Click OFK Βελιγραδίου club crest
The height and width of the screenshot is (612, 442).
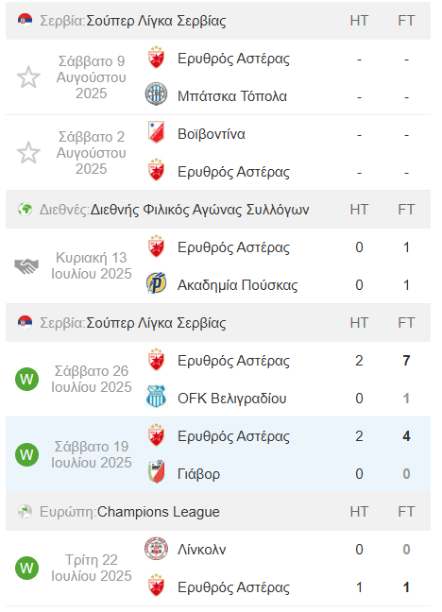156,396
